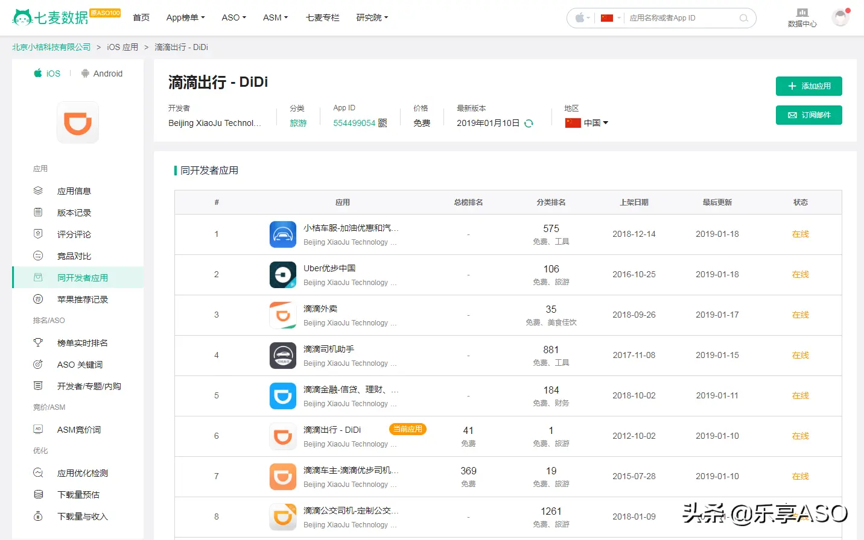
Task: Click the 滴滴公交司机 app icon
Action: (283, 517)
